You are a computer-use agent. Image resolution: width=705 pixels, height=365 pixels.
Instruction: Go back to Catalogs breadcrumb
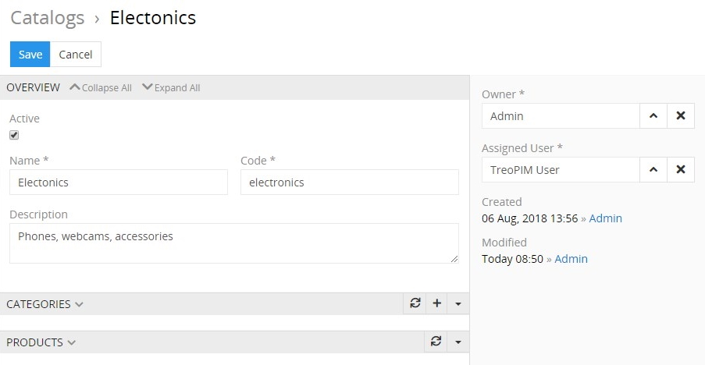(46, 17)
